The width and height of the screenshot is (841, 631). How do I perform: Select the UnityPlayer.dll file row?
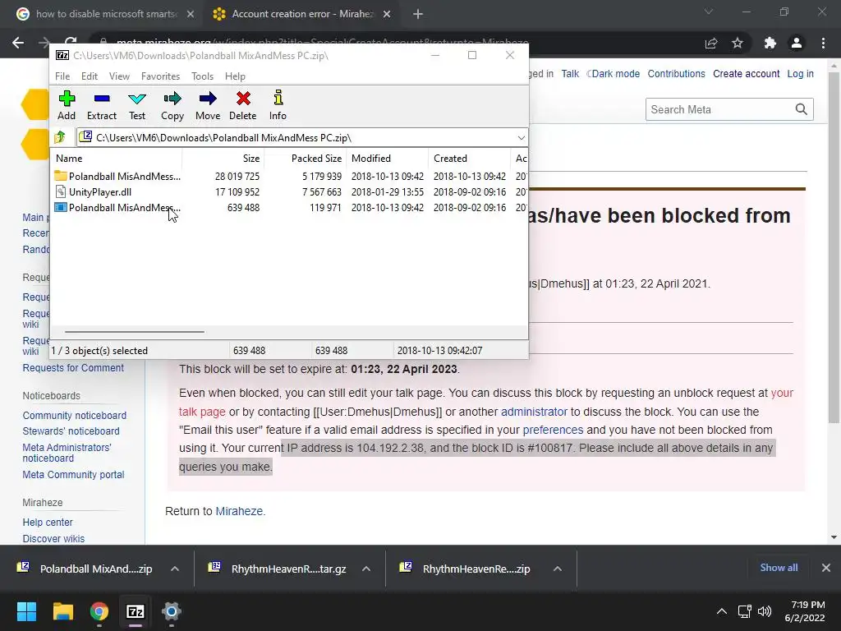[x=290, y=191]
